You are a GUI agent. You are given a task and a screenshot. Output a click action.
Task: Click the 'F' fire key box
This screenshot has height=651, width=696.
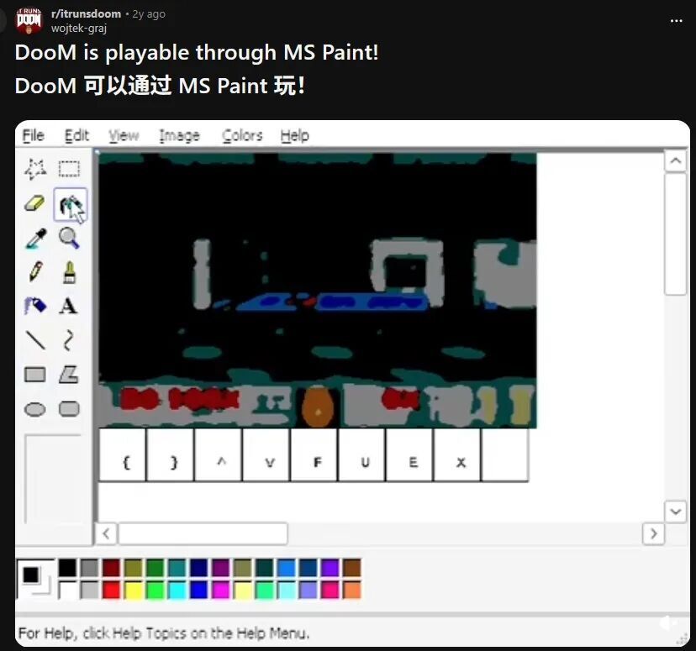click(314, 455)
